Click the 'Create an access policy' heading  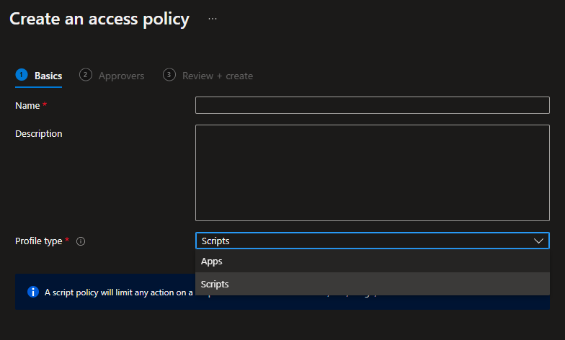tap(99, 19)
